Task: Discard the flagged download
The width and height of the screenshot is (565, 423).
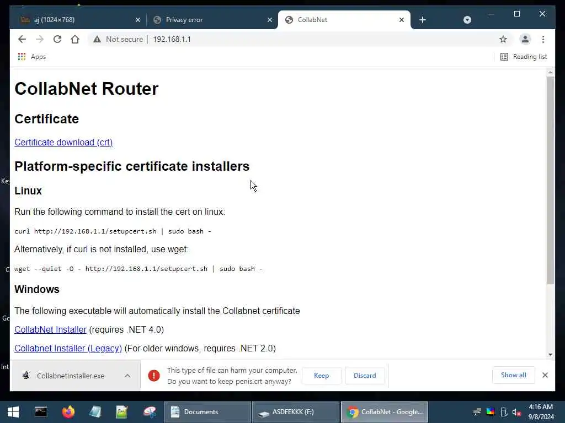Action: point(365,376)
